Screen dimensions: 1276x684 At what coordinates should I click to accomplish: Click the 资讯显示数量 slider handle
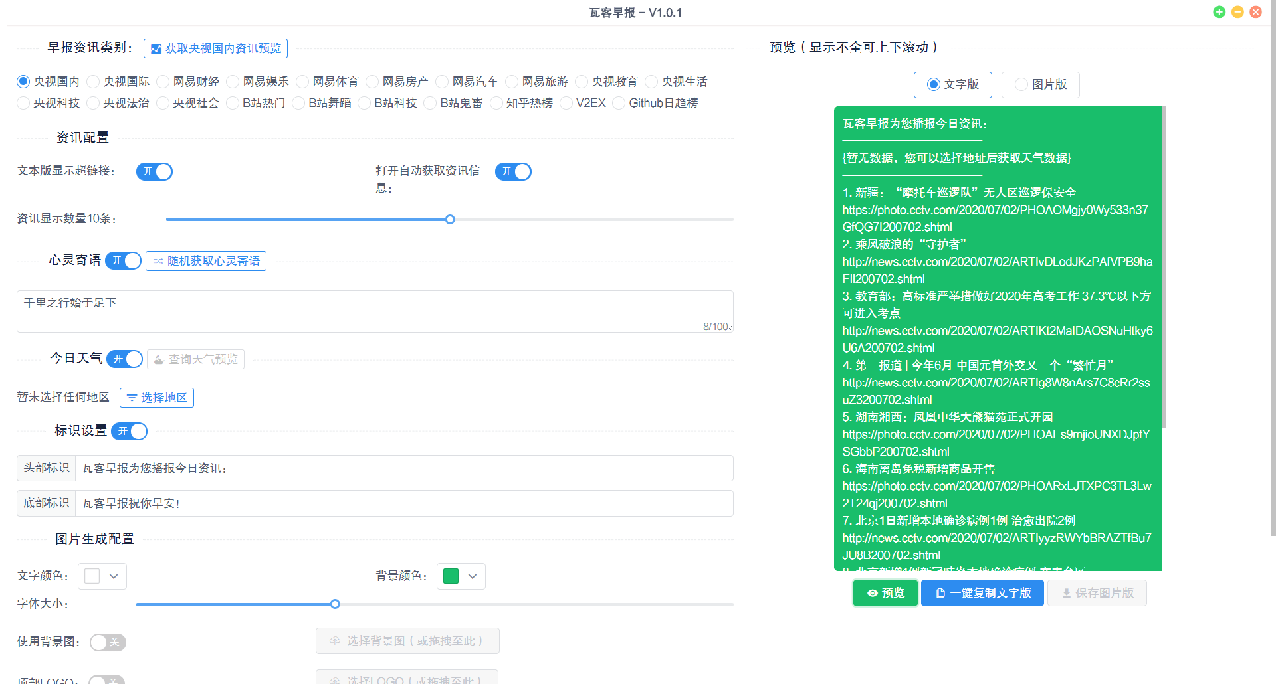[450, 219]
